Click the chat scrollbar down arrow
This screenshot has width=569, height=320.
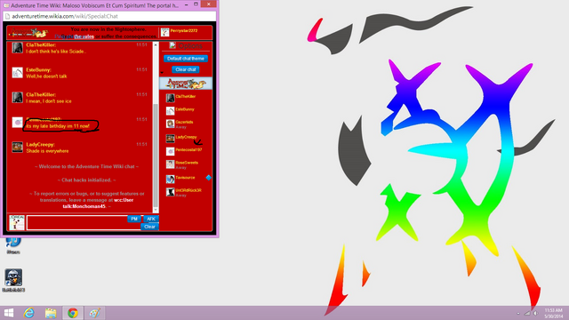click(x=156, y=210)
